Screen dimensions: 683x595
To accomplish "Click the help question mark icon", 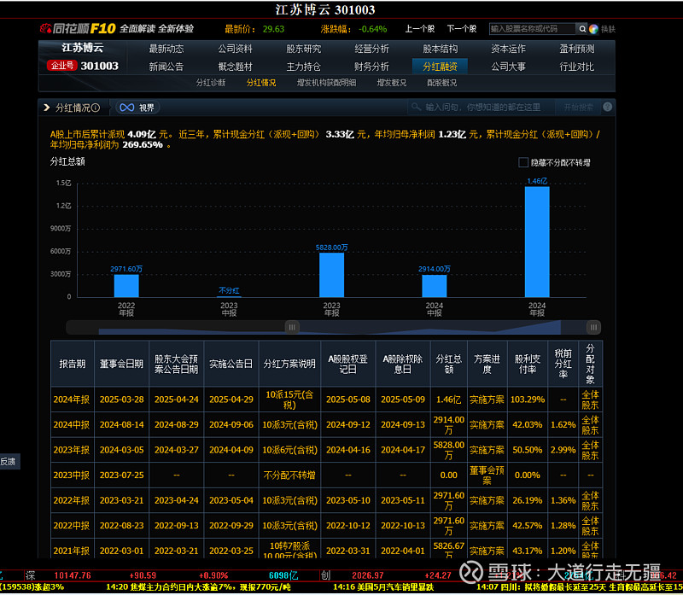I will coord(607,108).
